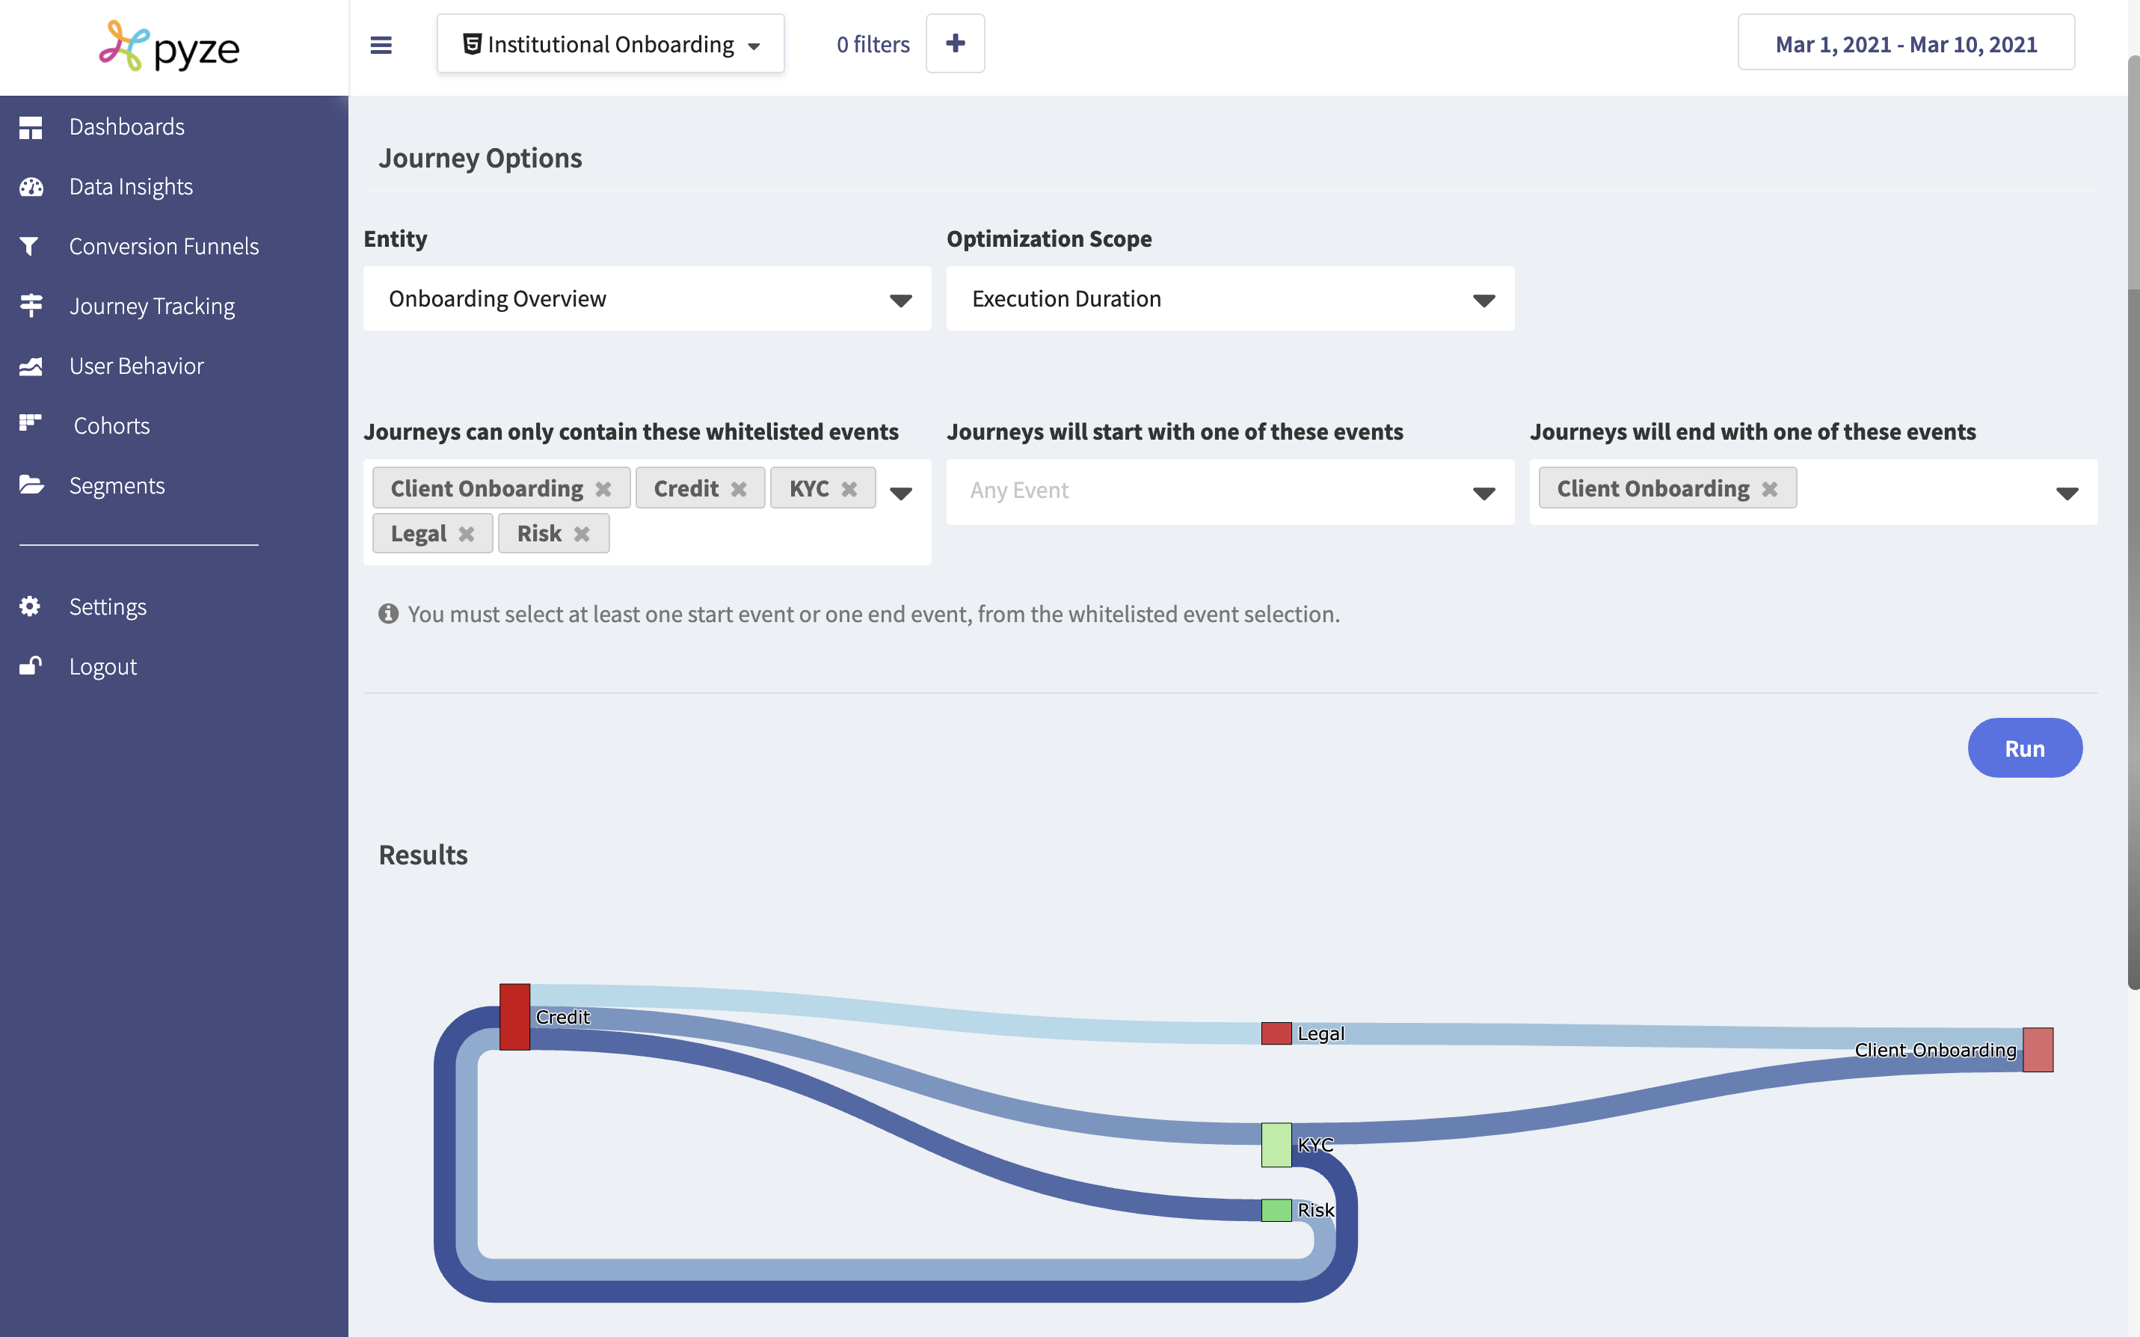
Task: Click the Any Event start events field
Action: pos(1211,491)
